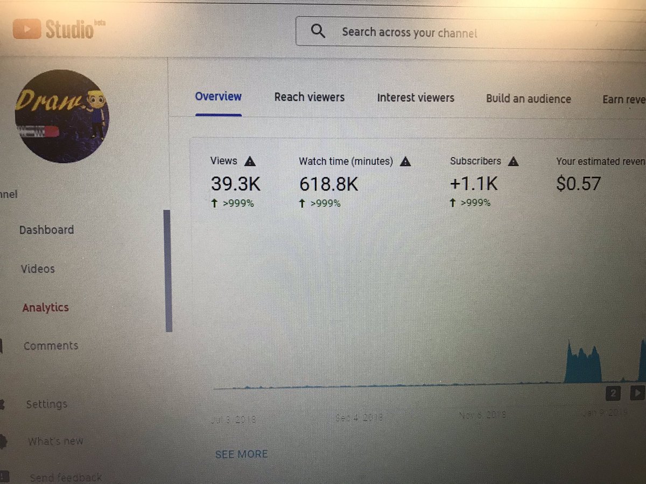Select the Overview tab
The image size is (646, 484).
pyautogui.click(x=218, y=97)
